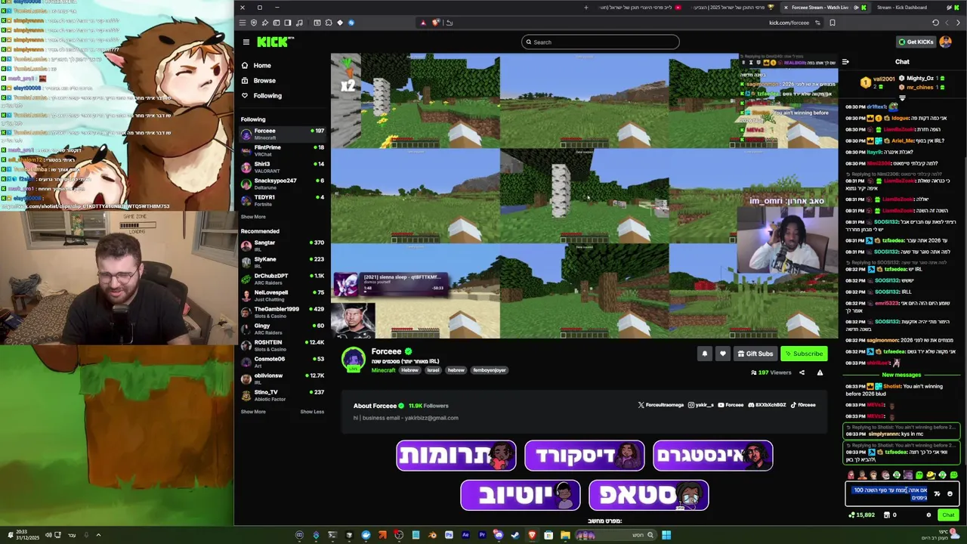Click the Gift Subs button
This screenshot has height=544, width=967.
coord(755,354)
